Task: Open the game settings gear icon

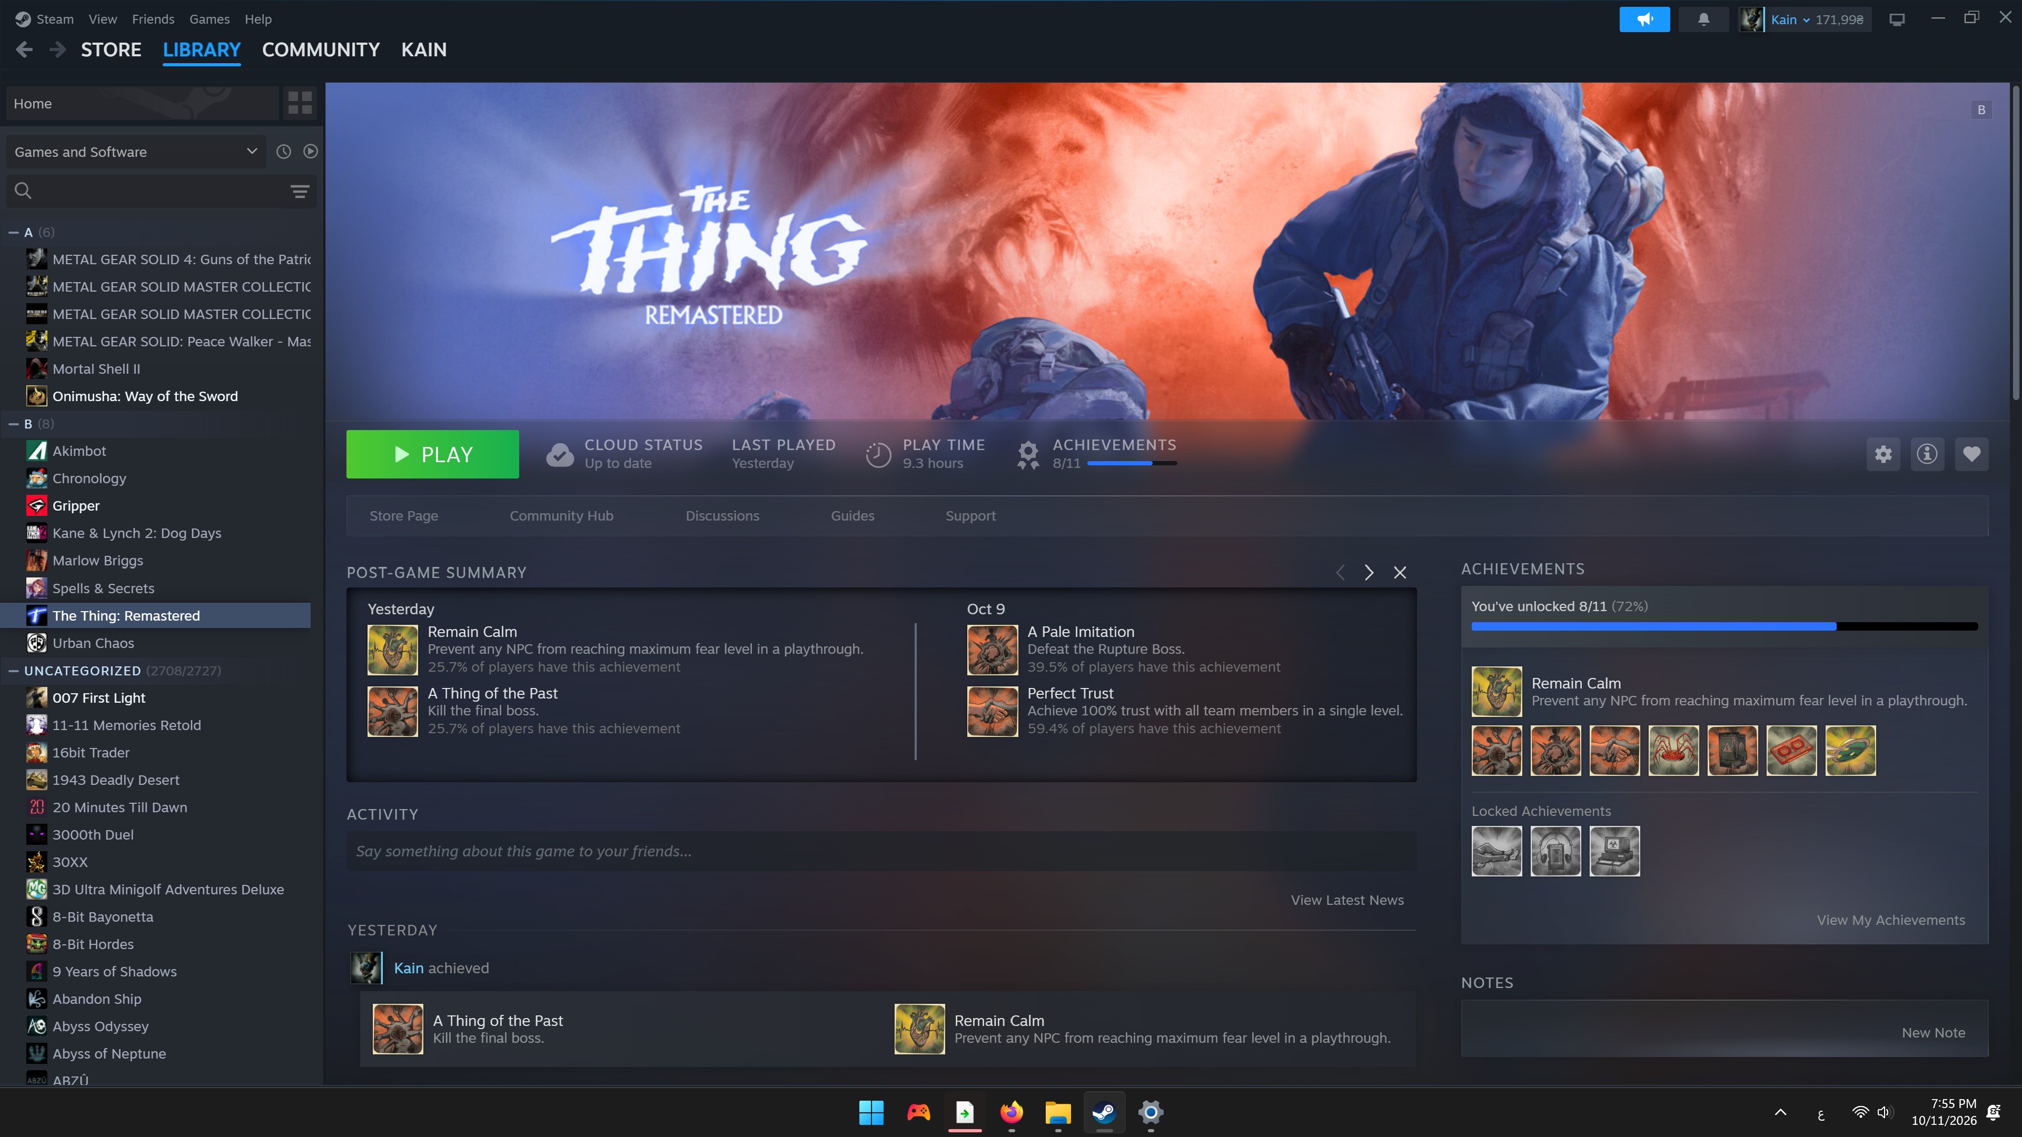Action: click(1883, 454)
